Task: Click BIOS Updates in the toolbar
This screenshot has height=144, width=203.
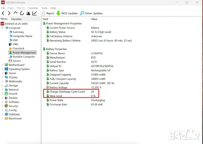Action: click(67, 13)
